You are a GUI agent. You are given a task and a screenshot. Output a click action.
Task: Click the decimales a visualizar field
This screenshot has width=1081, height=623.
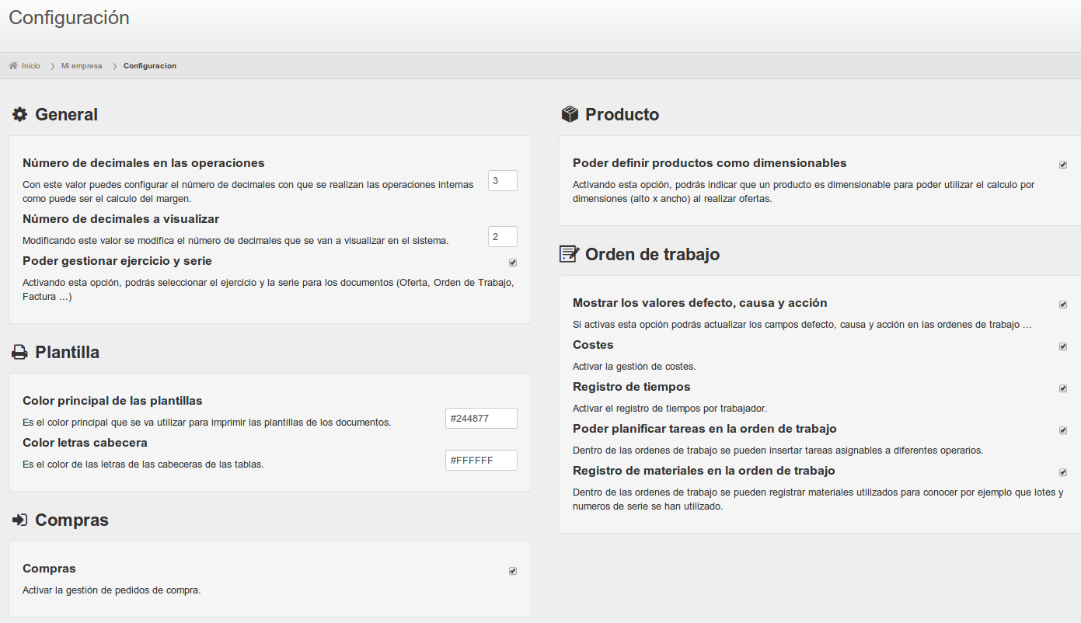point(503,236)
